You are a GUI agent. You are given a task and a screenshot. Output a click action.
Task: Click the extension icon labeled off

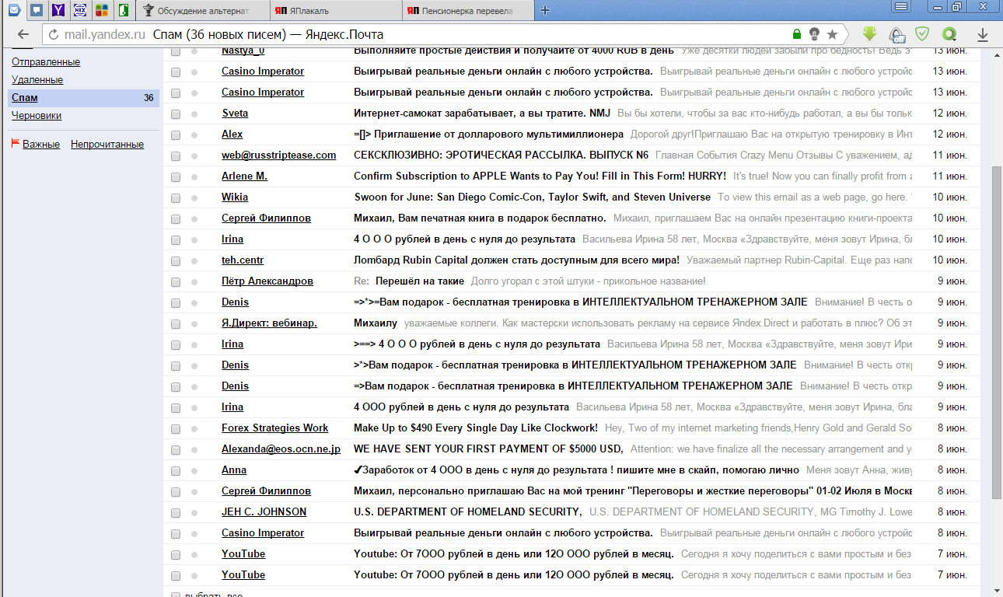(x=896, y=34)
